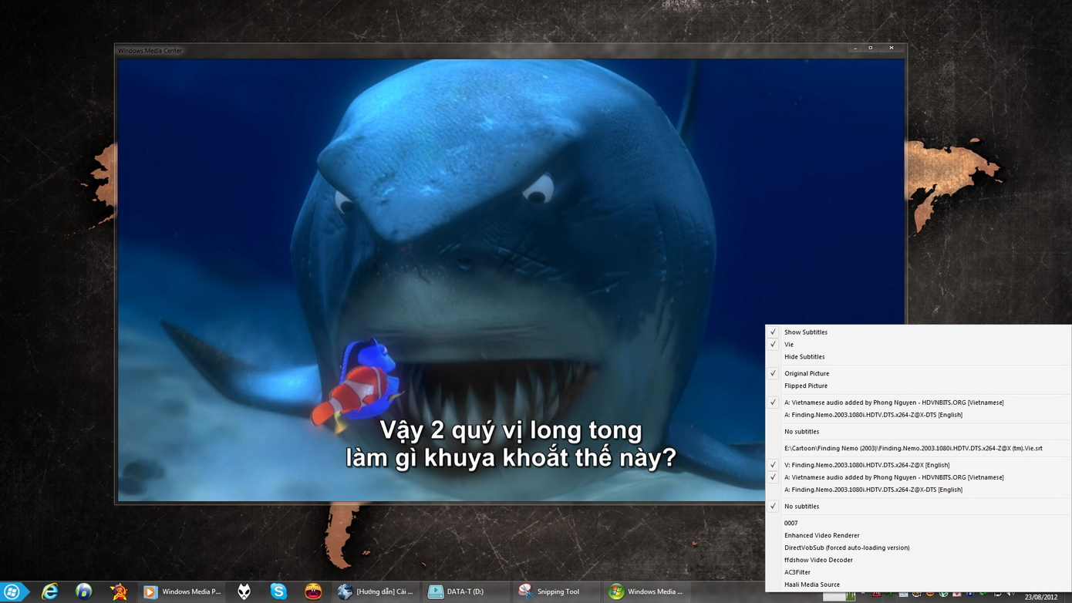
Task: Minimize the Windows Media Center window
Action: click(855, 49)
